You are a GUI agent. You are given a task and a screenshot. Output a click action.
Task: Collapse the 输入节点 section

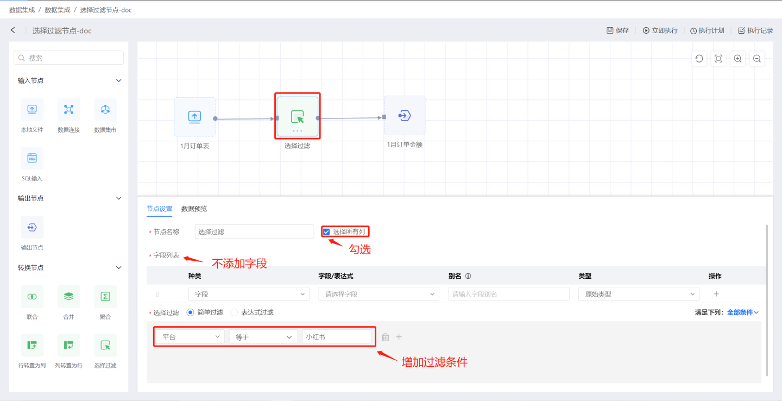pyautogui.click(x=119, y=80)
